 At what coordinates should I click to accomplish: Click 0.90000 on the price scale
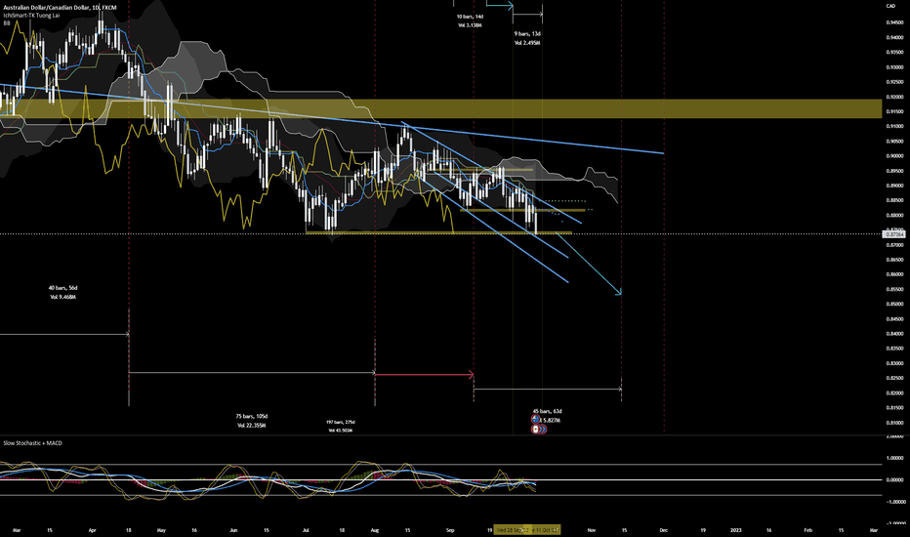(x=894, y=155)
